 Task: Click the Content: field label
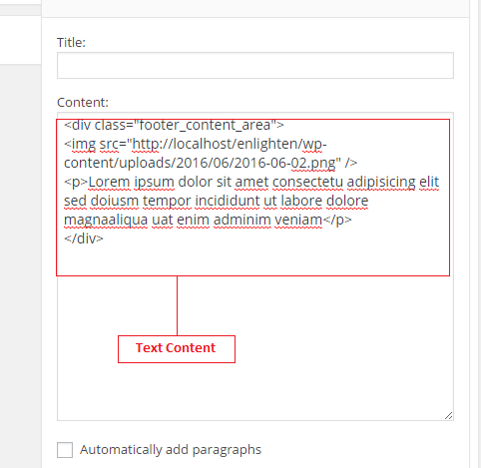83,102
